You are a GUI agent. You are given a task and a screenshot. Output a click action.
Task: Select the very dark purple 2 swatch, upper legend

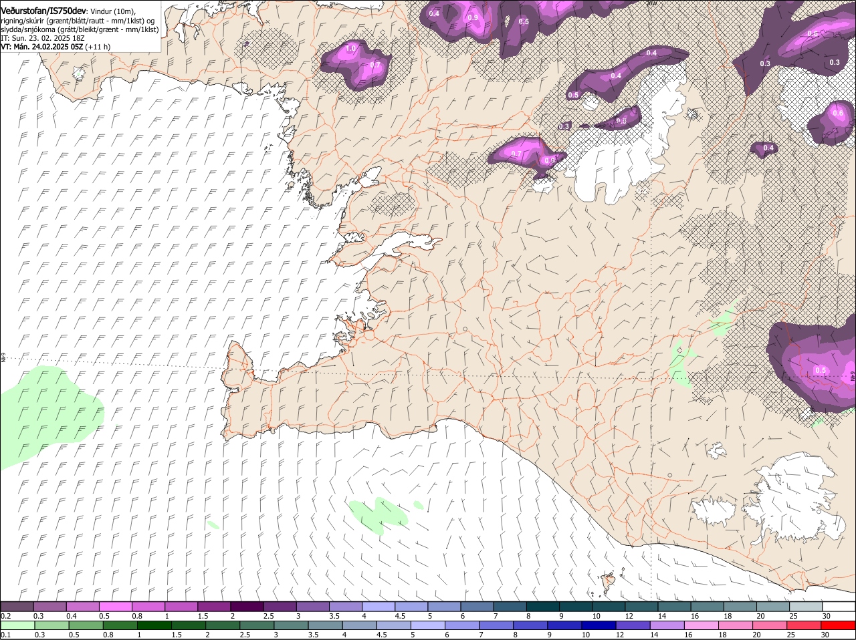(x=247, y=607)
